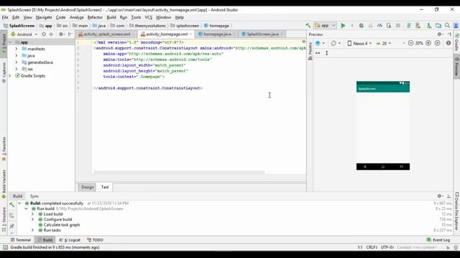Toggle the Device File Explorer side tab
460x258 pixels.
[457, 211]
